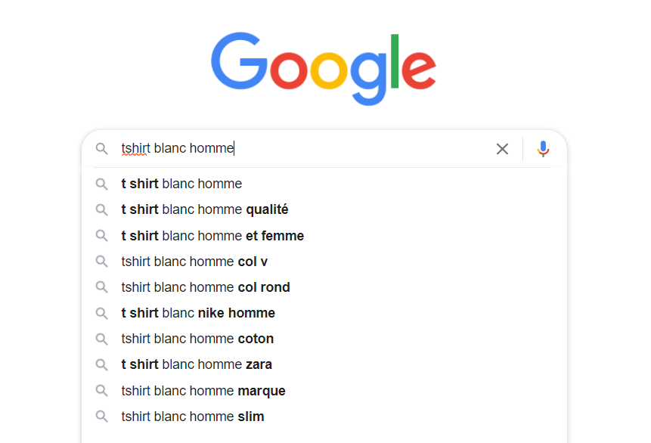Pick suggestion 'tshirt blanc homme coton'

pyautogui.click(x=324, y=339)
